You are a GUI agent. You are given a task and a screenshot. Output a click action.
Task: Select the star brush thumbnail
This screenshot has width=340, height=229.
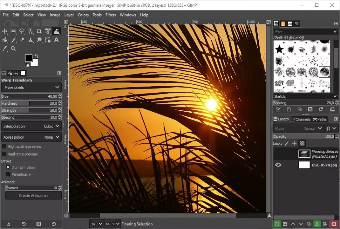tap(279, 49)
